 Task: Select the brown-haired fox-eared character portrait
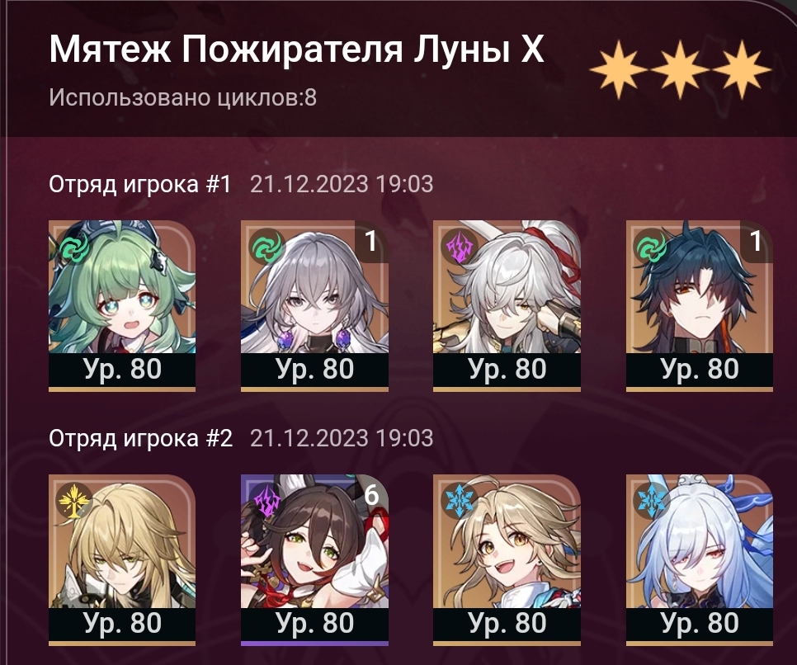[x=314, y=559]
